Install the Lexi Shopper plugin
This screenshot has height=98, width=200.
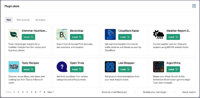tap(125, 69)
